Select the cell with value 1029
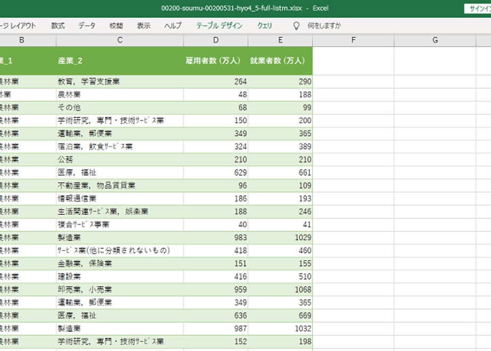The width and height of the screenshot is (491, 351). [280, 238]
